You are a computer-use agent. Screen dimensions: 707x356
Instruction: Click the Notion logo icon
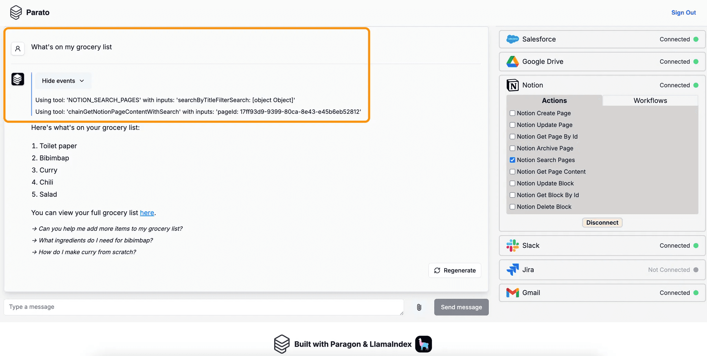pos(512,85)
